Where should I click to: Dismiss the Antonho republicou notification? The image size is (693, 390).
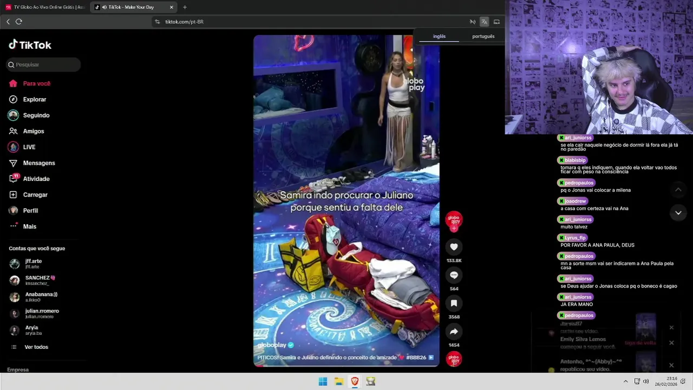coord(671,365)
